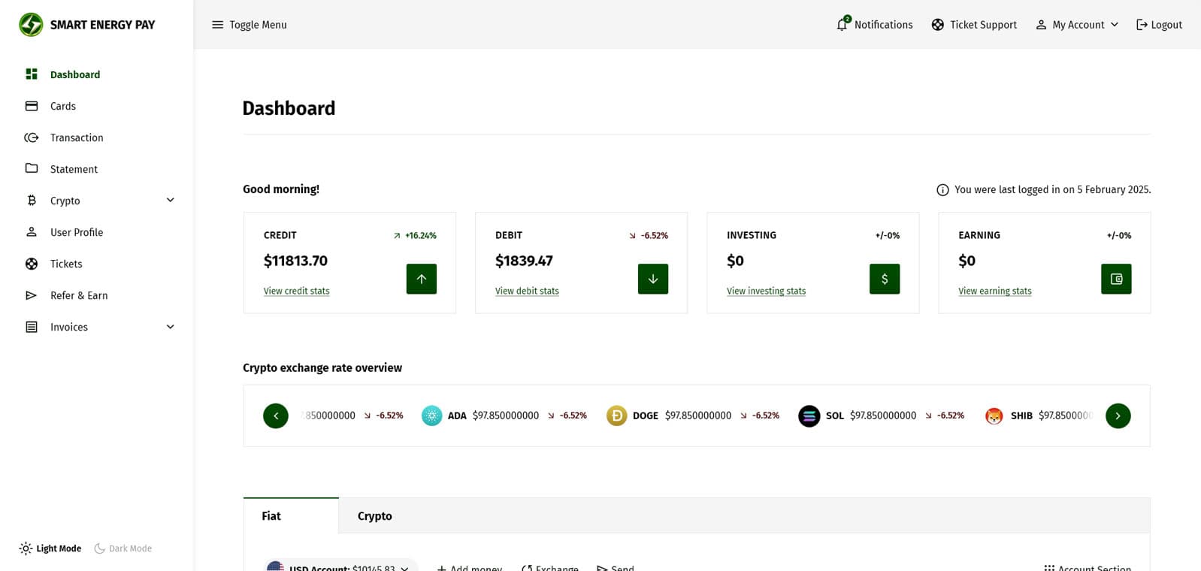Open View investing stats link
This screenshot has height=571, width=1201.
tap(766, 291)
